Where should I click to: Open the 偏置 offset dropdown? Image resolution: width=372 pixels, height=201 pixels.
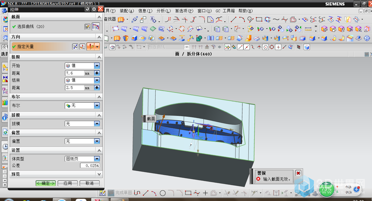(x=97, y=141)
